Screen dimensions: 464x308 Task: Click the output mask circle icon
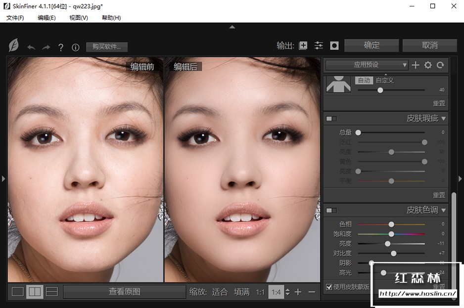[x=334, y=45]
